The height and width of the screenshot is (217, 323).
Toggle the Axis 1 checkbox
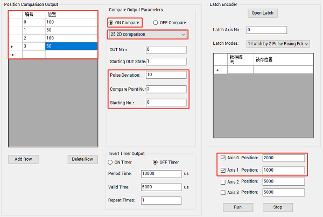223,170
